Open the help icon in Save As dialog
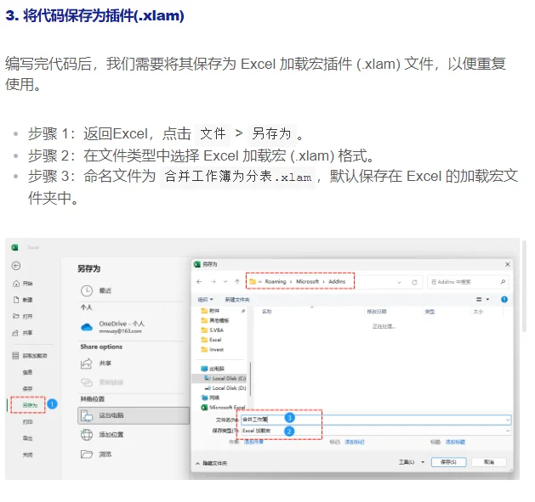The height and width of the screenshot is (502, 535). (x=504, y=299)
